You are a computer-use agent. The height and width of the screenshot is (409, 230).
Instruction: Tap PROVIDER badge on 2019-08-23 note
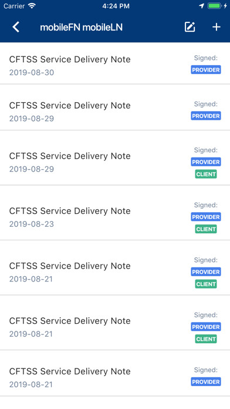(x=206, y=217)
